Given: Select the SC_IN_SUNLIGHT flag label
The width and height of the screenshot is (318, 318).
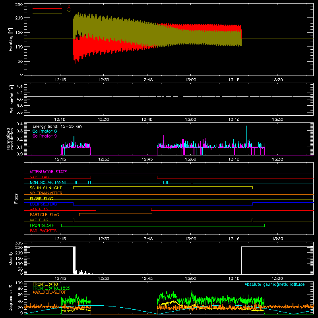Looking at the screenshot, I should click(46, 188).
